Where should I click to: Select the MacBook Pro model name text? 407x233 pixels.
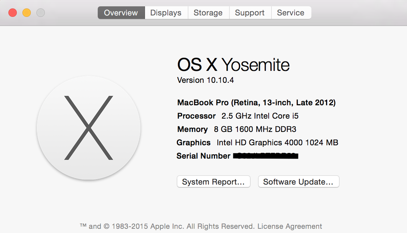tap(256, 103)
